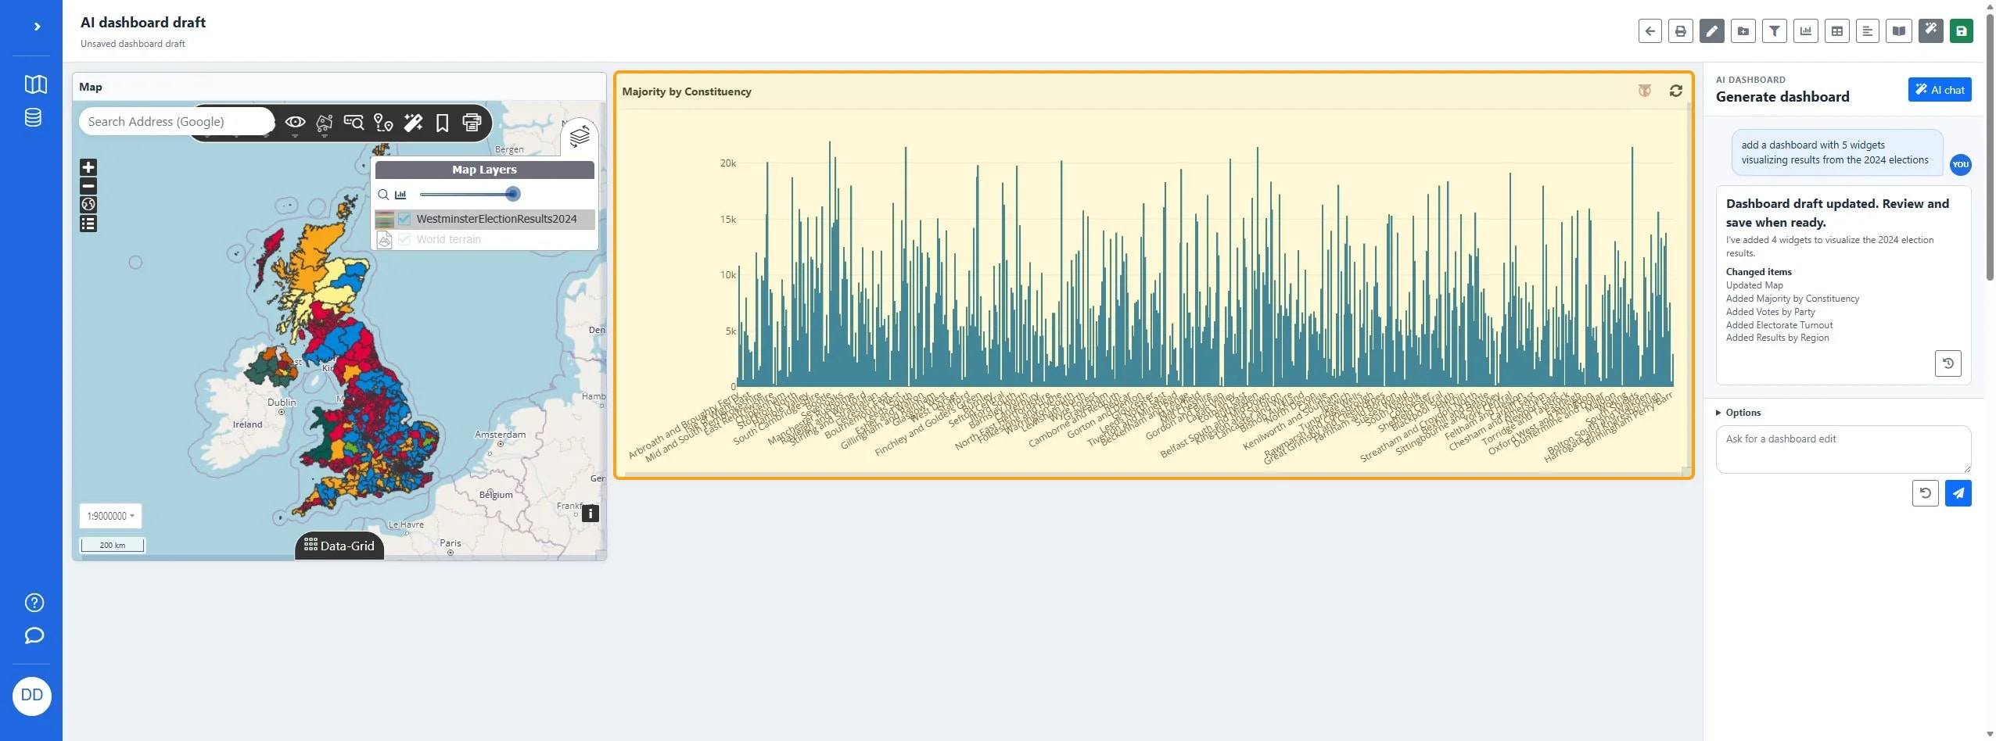Click 'Added Majority by Constituency' changed item
This screenshot has width=1996, height=741.
(1792, 299)
